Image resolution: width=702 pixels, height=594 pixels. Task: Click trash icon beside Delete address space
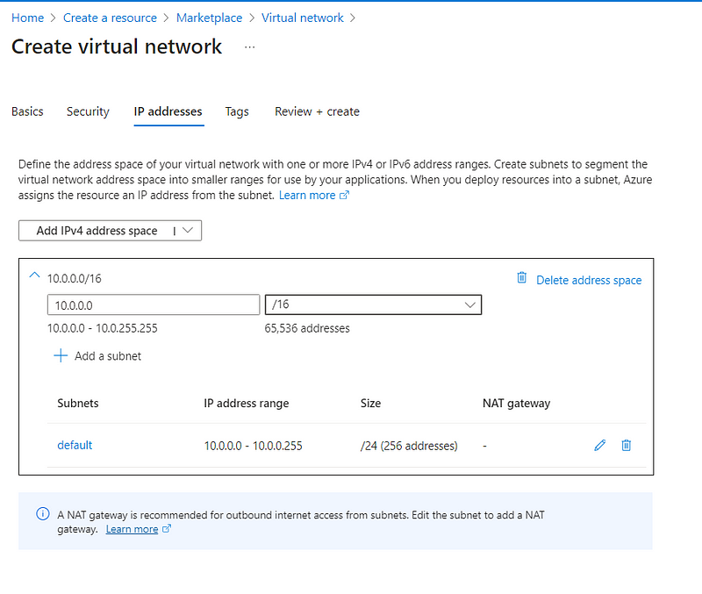521,278
